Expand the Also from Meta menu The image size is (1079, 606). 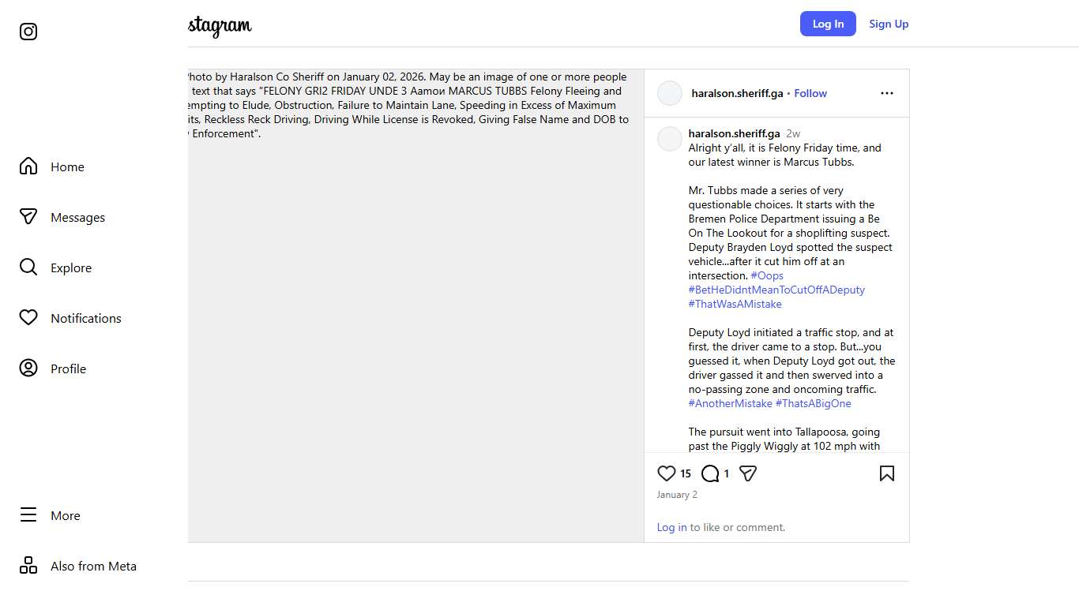[x=93, y=566]
